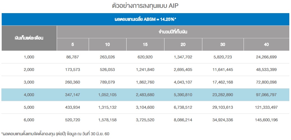Select cell value 1,862,760
This screenshot has width=291, height=140.
click(x=145, y=82)
